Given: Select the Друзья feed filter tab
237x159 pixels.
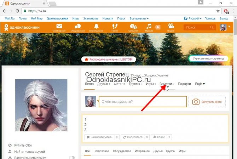Looking at the screenshot, I should pos(158,151).
